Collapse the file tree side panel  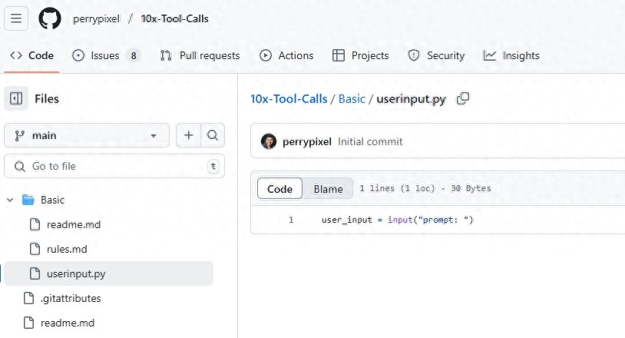point(16,98)
